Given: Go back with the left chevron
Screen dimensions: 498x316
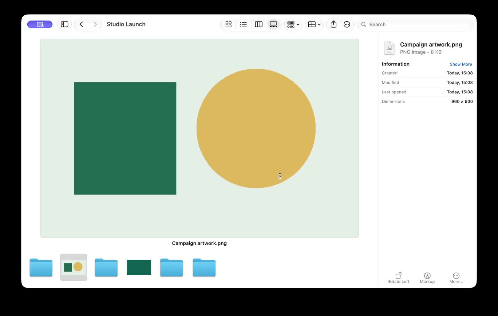Looking at the screenshot, I should tap(81, 24).
